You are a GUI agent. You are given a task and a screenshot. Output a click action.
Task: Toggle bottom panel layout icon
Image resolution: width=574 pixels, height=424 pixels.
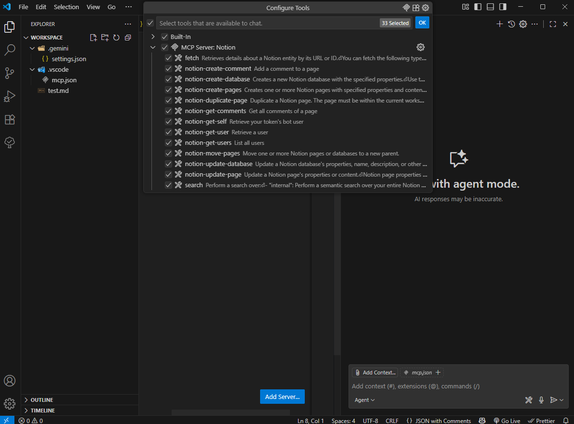point(490,7)
